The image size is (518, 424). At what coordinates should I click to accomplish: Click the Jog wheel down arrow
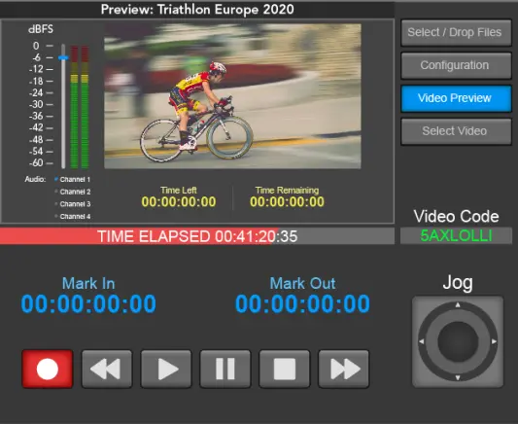click(458, 377)
